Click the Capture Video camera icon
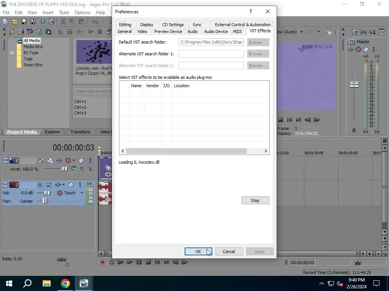Screen dimensions: 389x291 click(x=30, y=32)
